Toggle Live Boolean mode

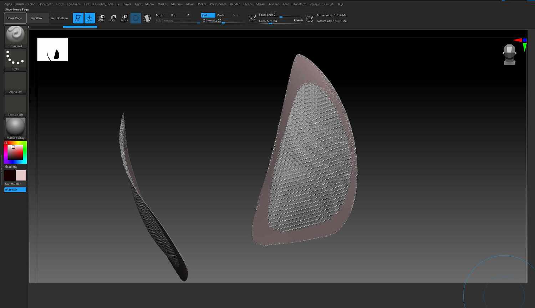pos(59,18)
